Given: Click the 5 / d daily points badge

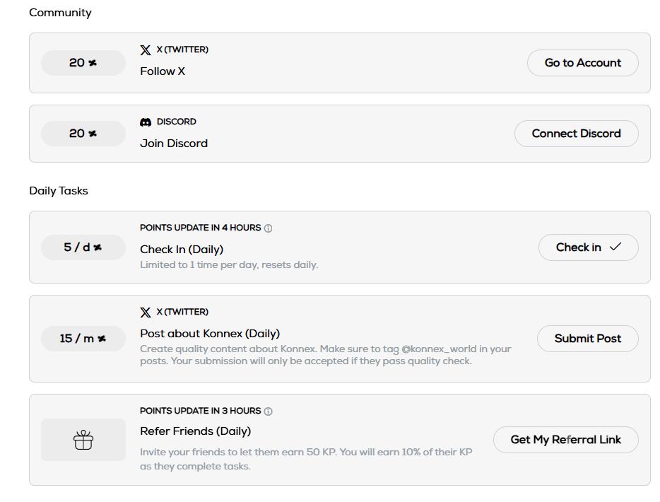Looking at the screenshot, I should point(83,247).
